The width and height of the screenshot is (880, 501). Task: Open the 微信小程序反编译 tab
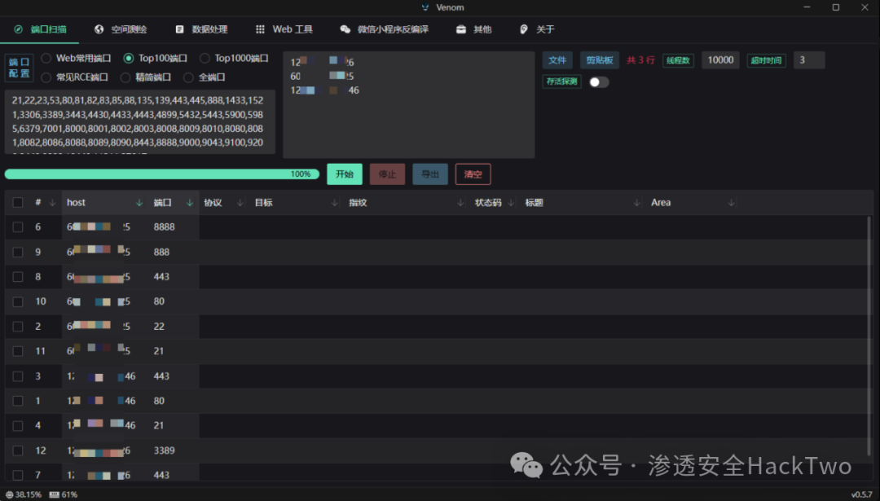click(385, 29)
